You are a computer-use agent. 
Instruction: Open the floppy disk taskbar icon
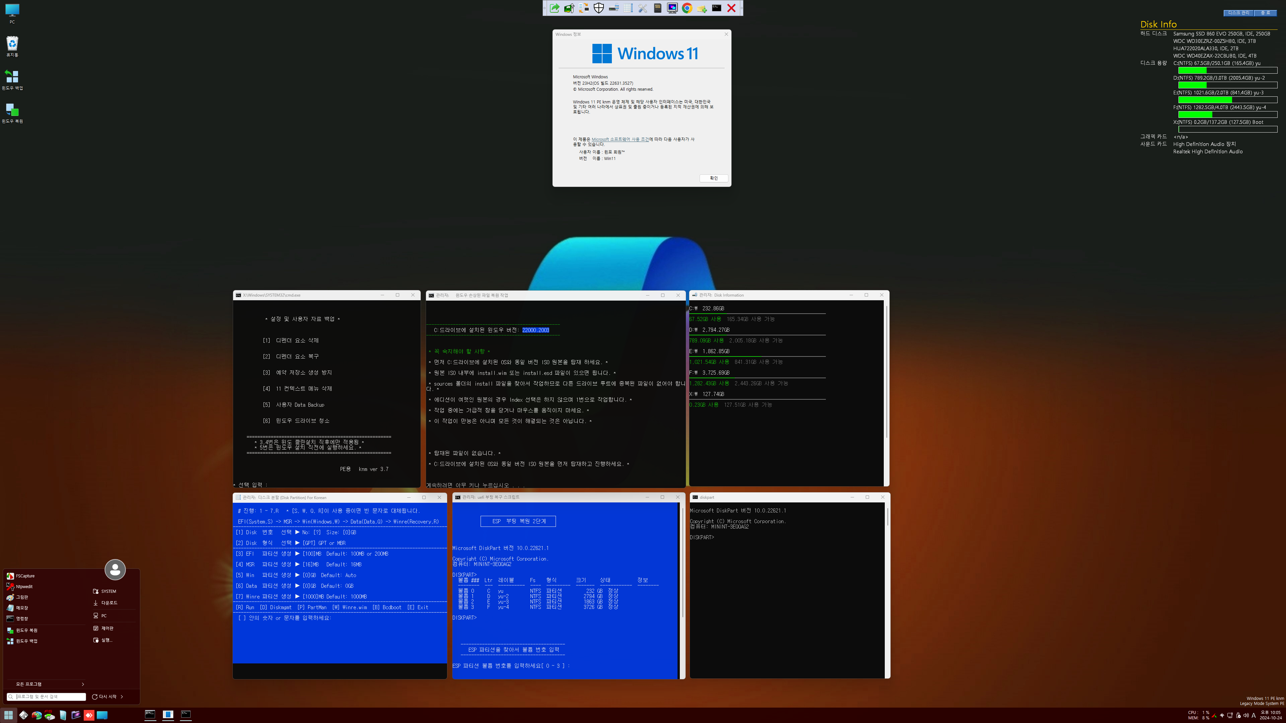tap(23, 715)
